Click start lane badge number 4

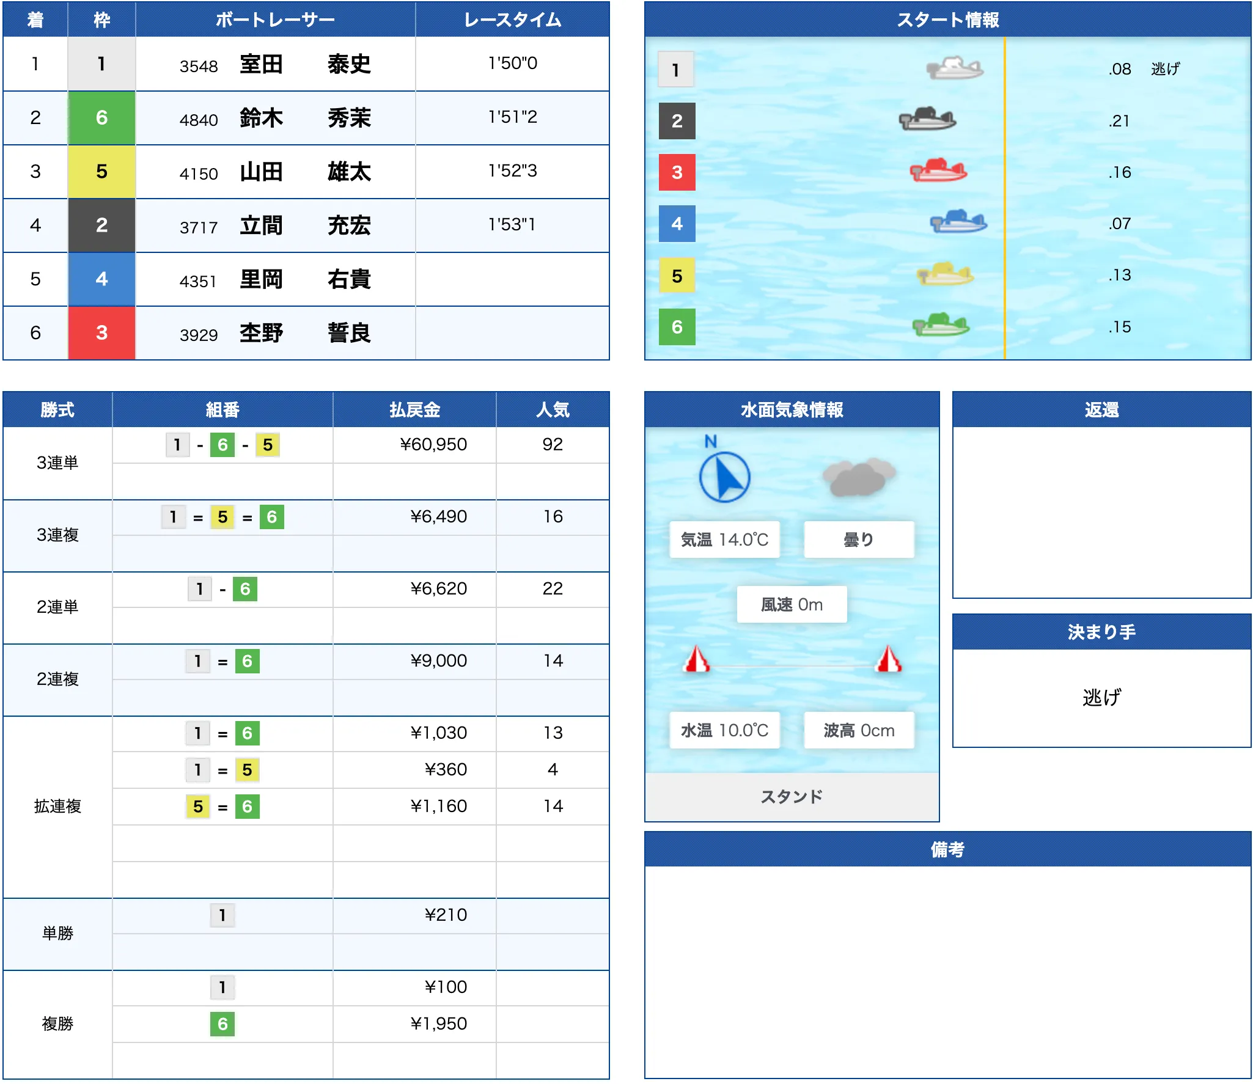pyautogui.click(x=677, y=223)
